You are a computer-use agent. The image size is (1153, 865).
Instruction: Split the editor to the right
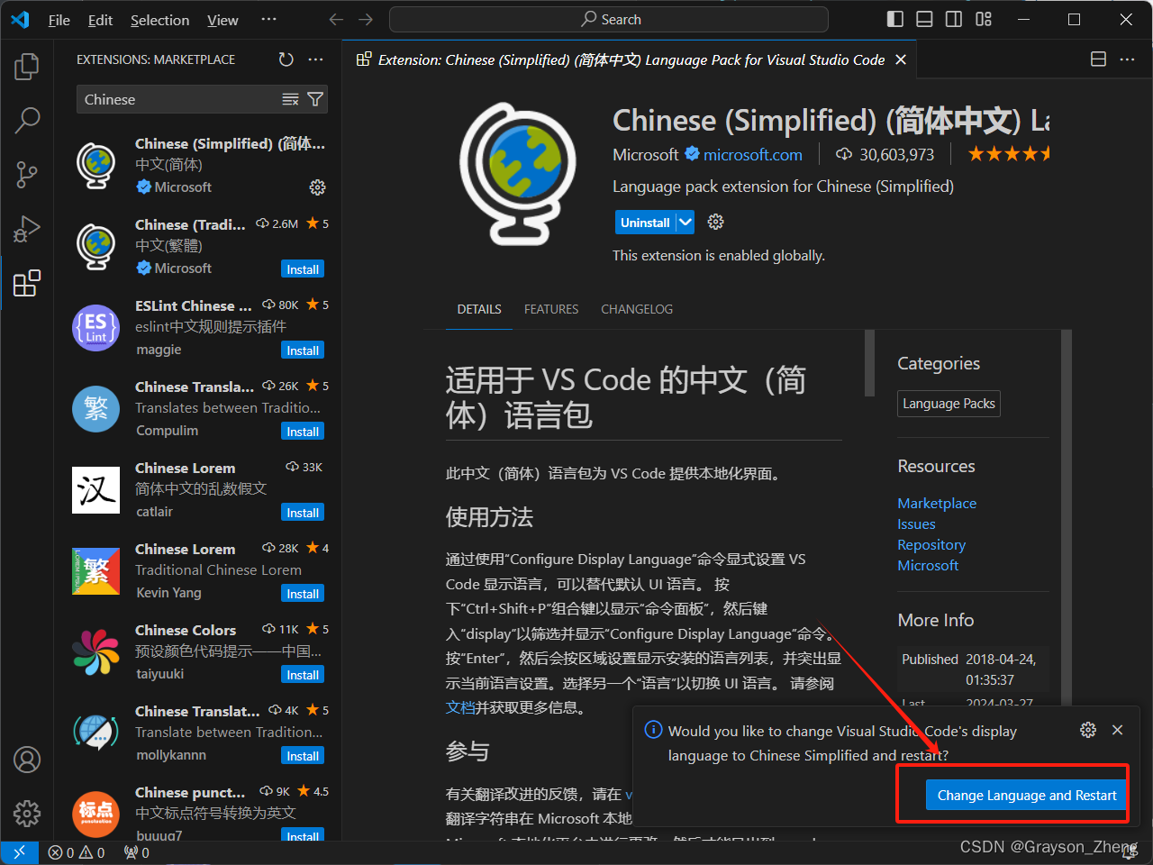[1098, 59]
